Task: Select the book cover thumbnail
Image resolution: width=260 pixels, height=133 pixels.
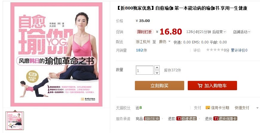Action: click(x=15, y=121)
